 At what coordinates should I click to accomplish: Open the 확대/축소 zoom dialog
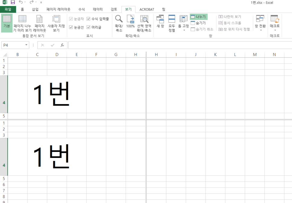point(119,23)
